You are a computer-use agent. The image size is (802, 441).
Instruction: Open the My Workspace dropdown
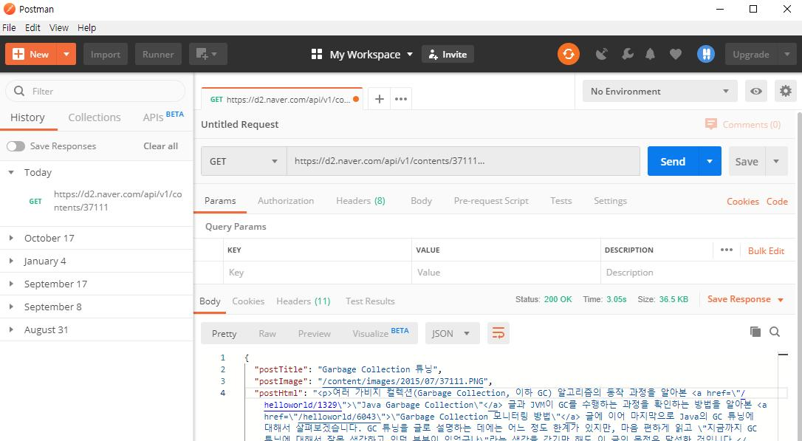tap(362, 54)
